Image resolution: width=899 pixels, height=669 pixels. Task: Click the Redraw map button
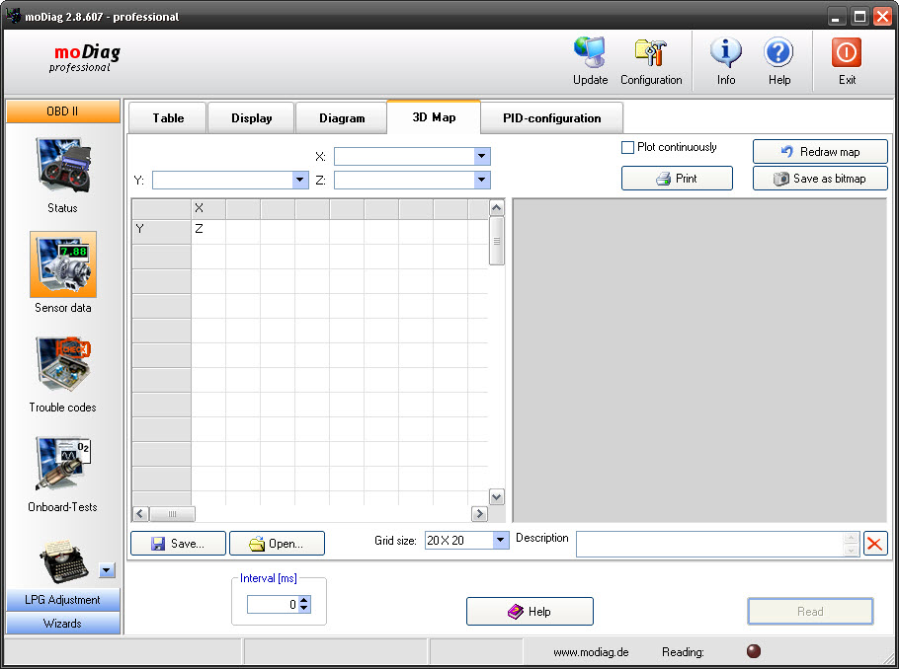[x=820, y=152]
